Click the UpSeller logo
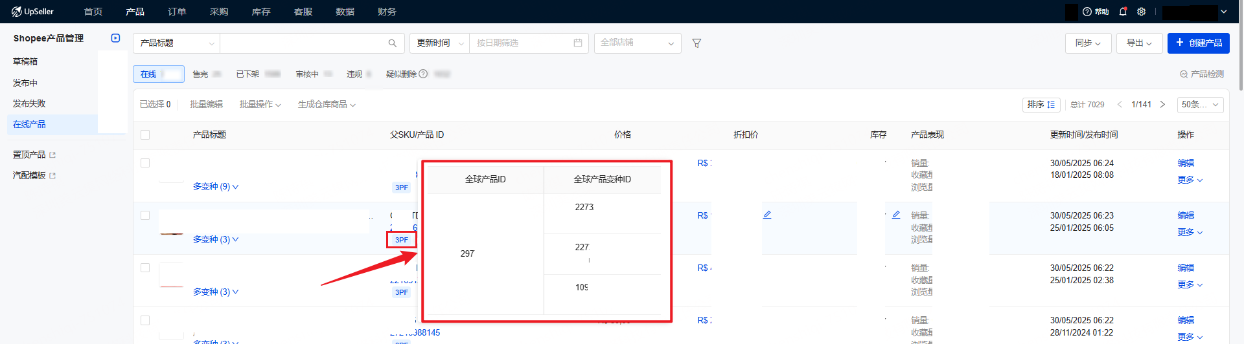 (x=32, y=12)
